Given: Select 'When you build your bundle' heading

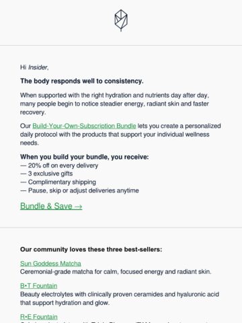Looking at the screenshot, I should point(85,157).
